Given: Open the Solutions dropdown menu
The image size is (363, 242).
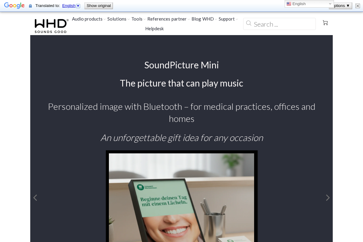Looking at the screenshot, I should [x=117, y=19].
